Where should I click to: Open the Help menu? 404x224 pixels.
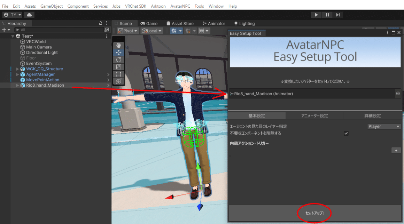233,6
